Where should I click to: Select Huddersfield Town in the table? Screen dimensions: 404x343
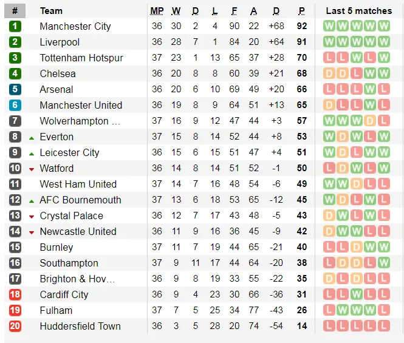[80, 326]
